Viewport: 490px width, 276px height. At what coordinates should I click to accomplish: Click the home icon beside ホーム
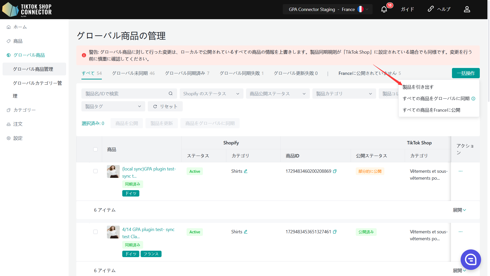[x=9, y=27]
